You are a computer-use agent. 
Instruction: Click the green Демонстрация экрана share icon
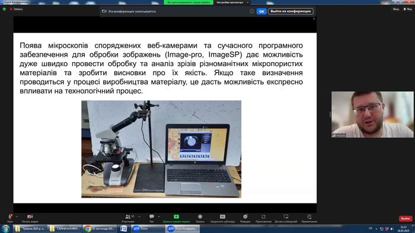point(176,216)
